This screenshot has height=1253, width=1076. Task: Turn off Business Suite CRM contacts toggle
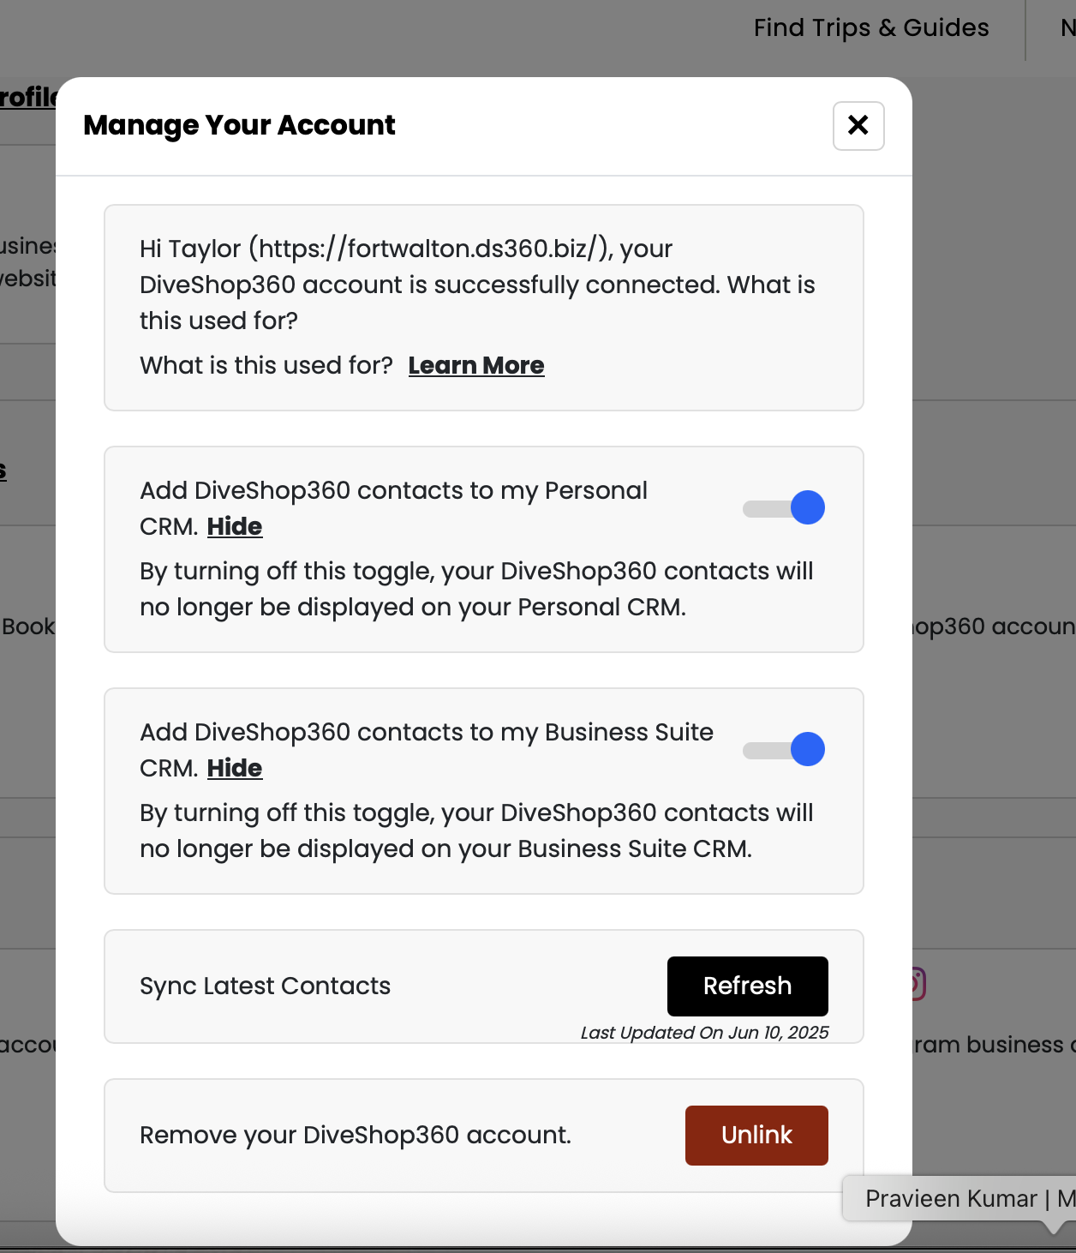(784, 750)
